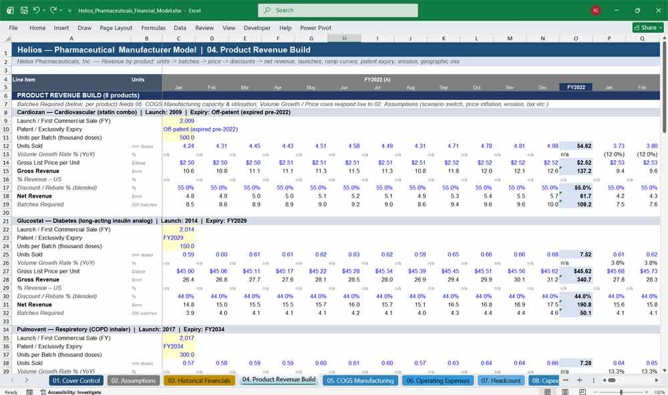668x395 pixels.
Task: Open Customize Quick Access Toolbar dropdown
Action: click(70, 10)
